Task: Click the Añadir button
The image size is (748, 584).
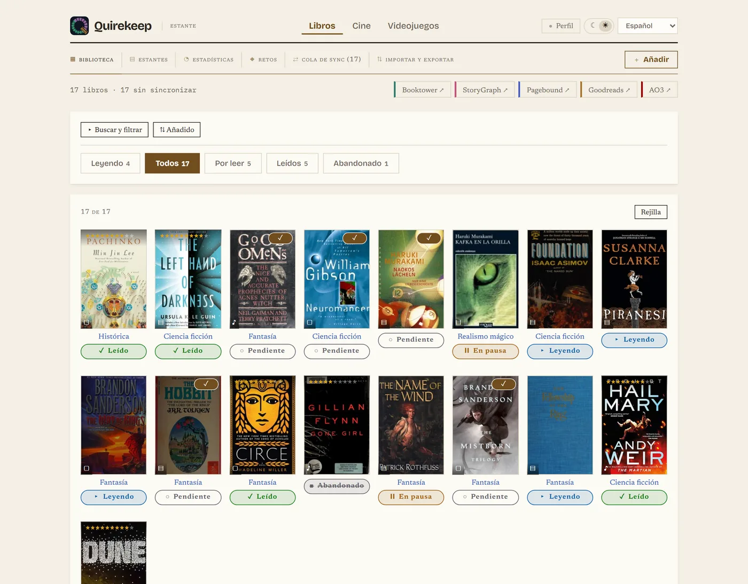Action: click(x=651, y=60)
